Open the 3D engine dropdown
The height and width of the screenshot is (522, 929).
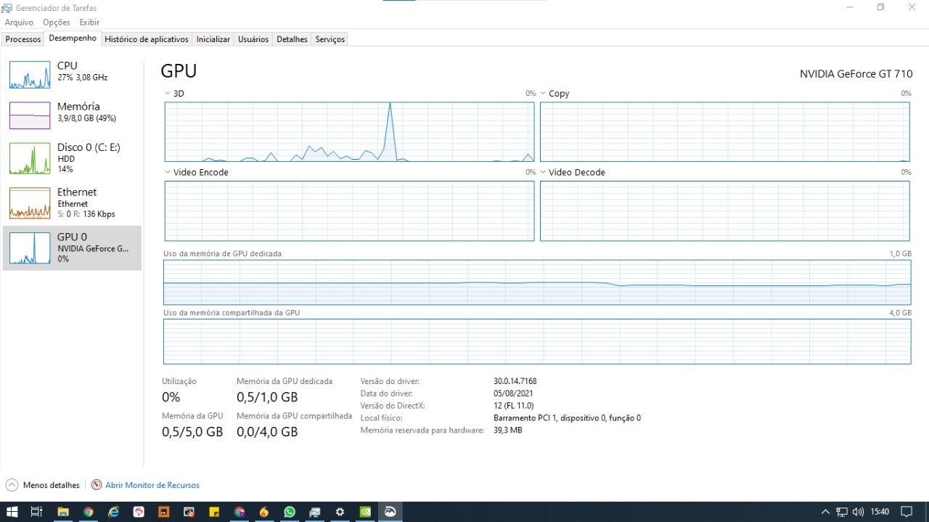tap(168, 93)
